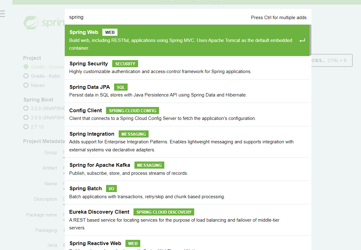Click the dependency list scrollbar
This screenshot has height=250, width=361.
click(310, 40)
